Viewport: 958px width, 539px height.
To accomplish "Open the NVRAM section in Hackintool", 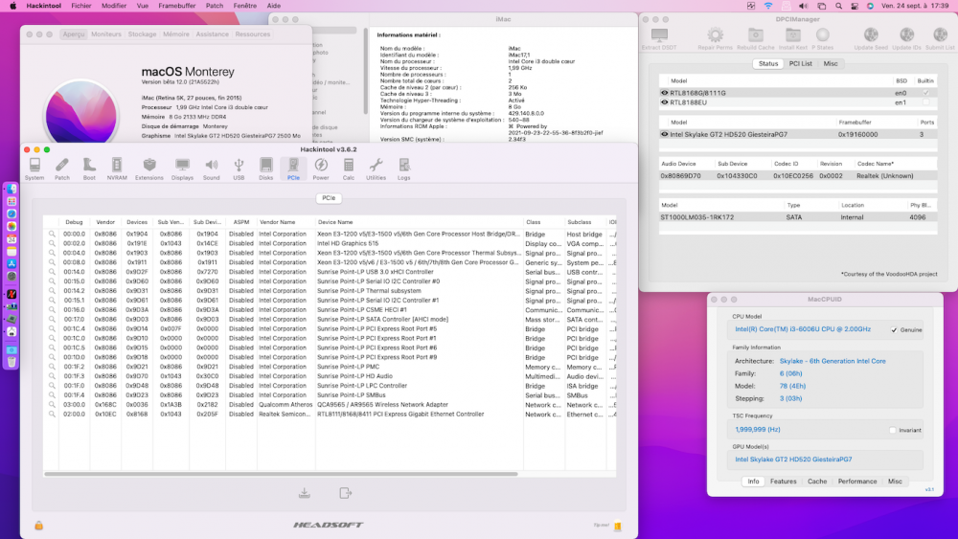I will (117, 169).
